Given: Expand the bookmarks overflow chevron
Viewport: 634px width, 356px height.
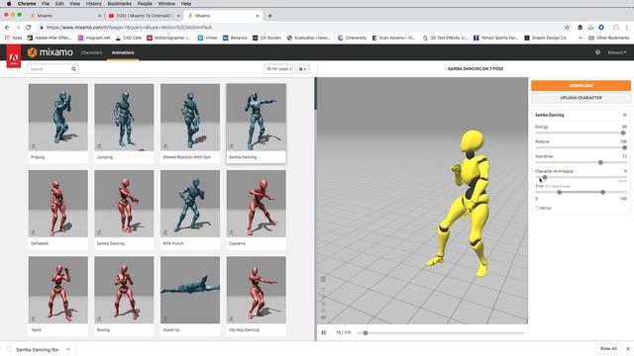Looking at the screenshot, I should (581, 38).
